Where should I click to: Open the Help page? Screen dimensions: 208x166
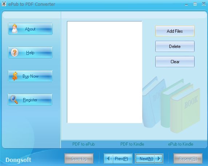[31, 52]
